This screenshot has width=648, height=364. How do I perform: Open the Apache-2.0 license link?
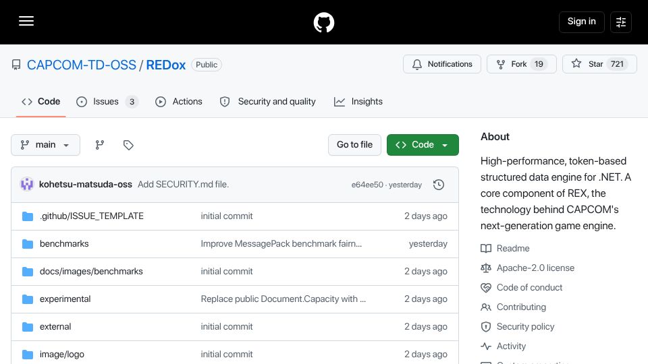pos(535,268)
